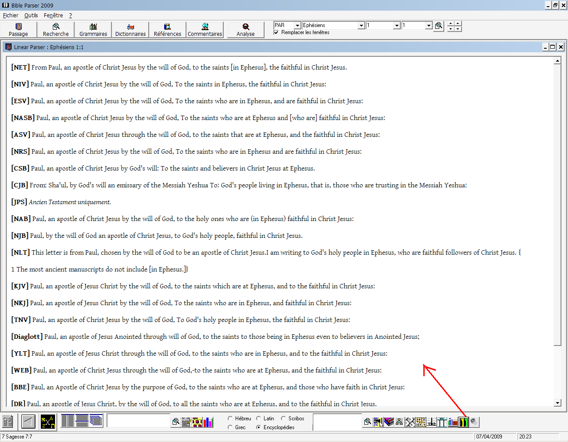Maximize the Linear Parser child window
This screenshot has height=442, width=568.
[x=552, y=47]
